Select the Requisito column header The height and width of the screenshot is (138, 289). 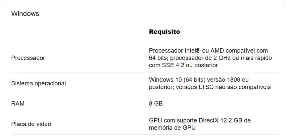point(165,32)
